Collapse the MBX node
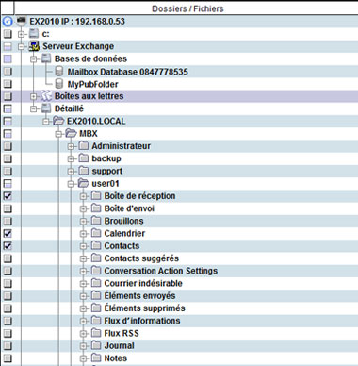 click(x=58, y=134)
